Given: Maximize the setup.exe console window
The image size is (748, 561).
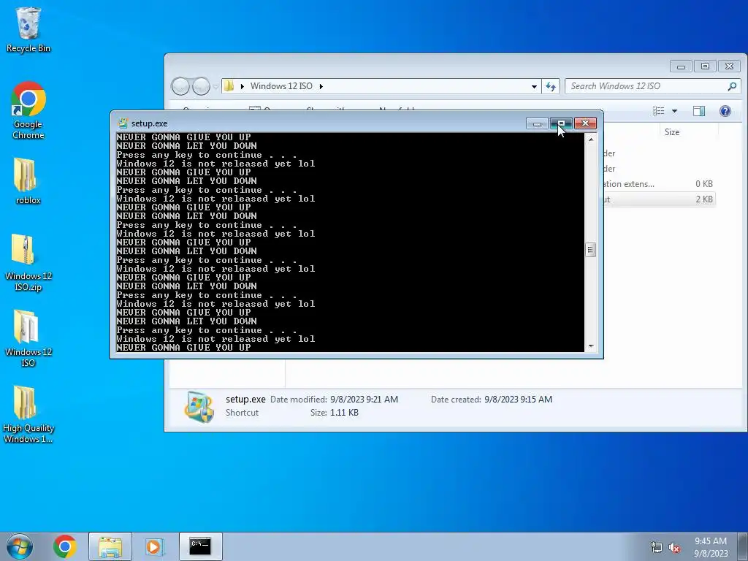Looking at the screenshot, I should 561,123.
